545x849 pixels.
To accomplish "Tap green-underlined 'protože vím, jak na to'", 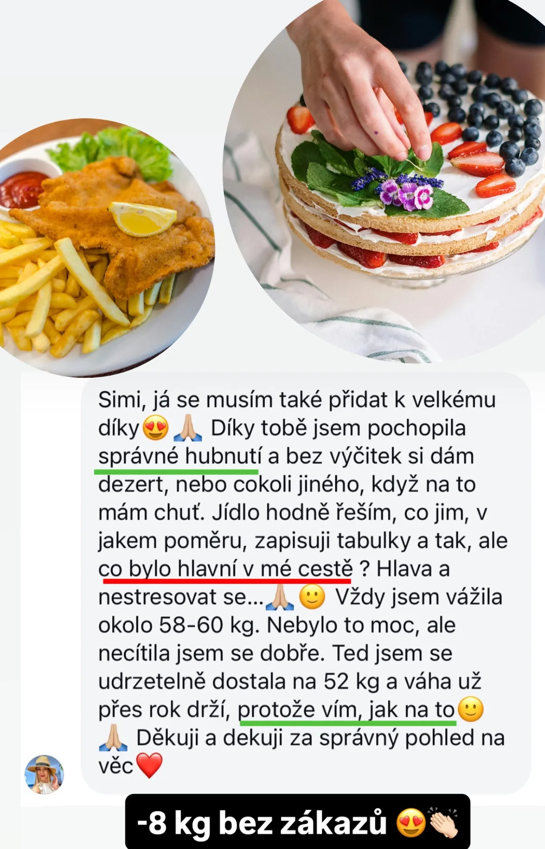I will point(346,710).
